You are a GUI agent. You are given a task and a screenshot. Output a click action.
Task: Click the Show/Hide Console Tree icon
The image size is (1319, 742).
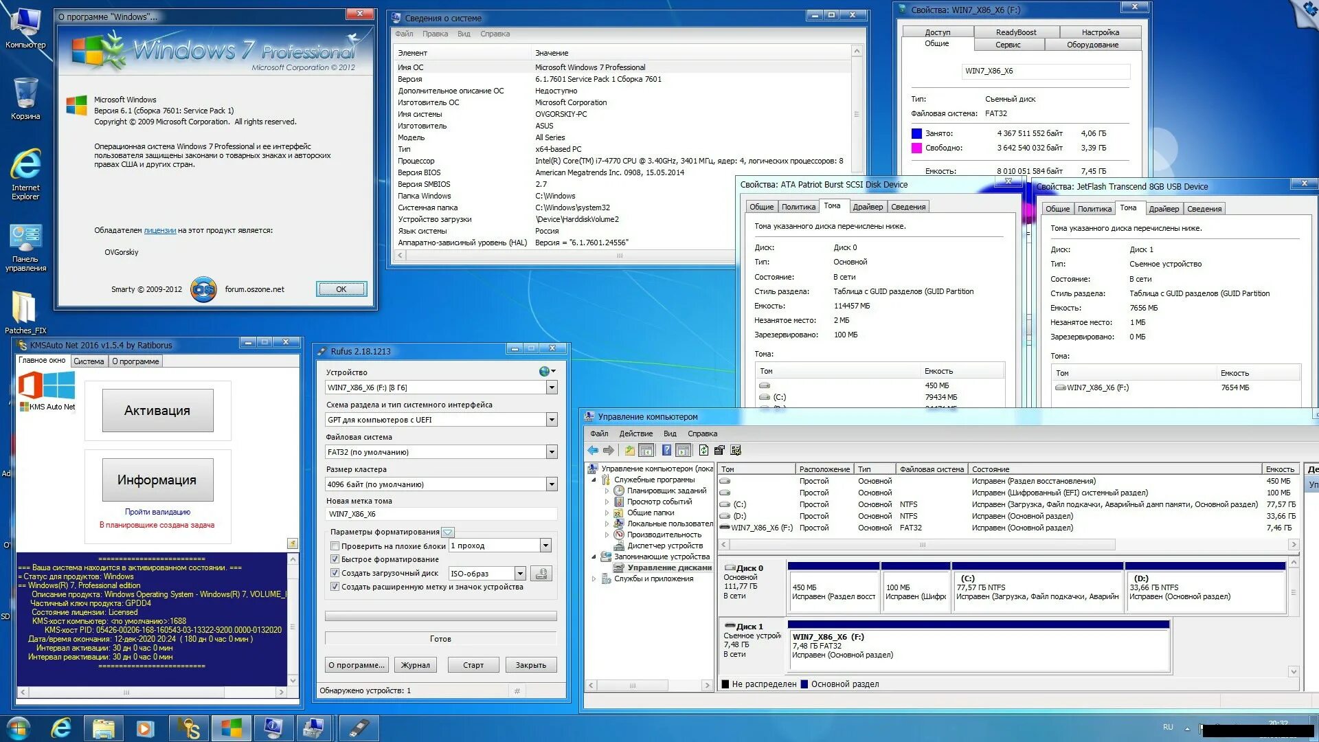(646, 451)
